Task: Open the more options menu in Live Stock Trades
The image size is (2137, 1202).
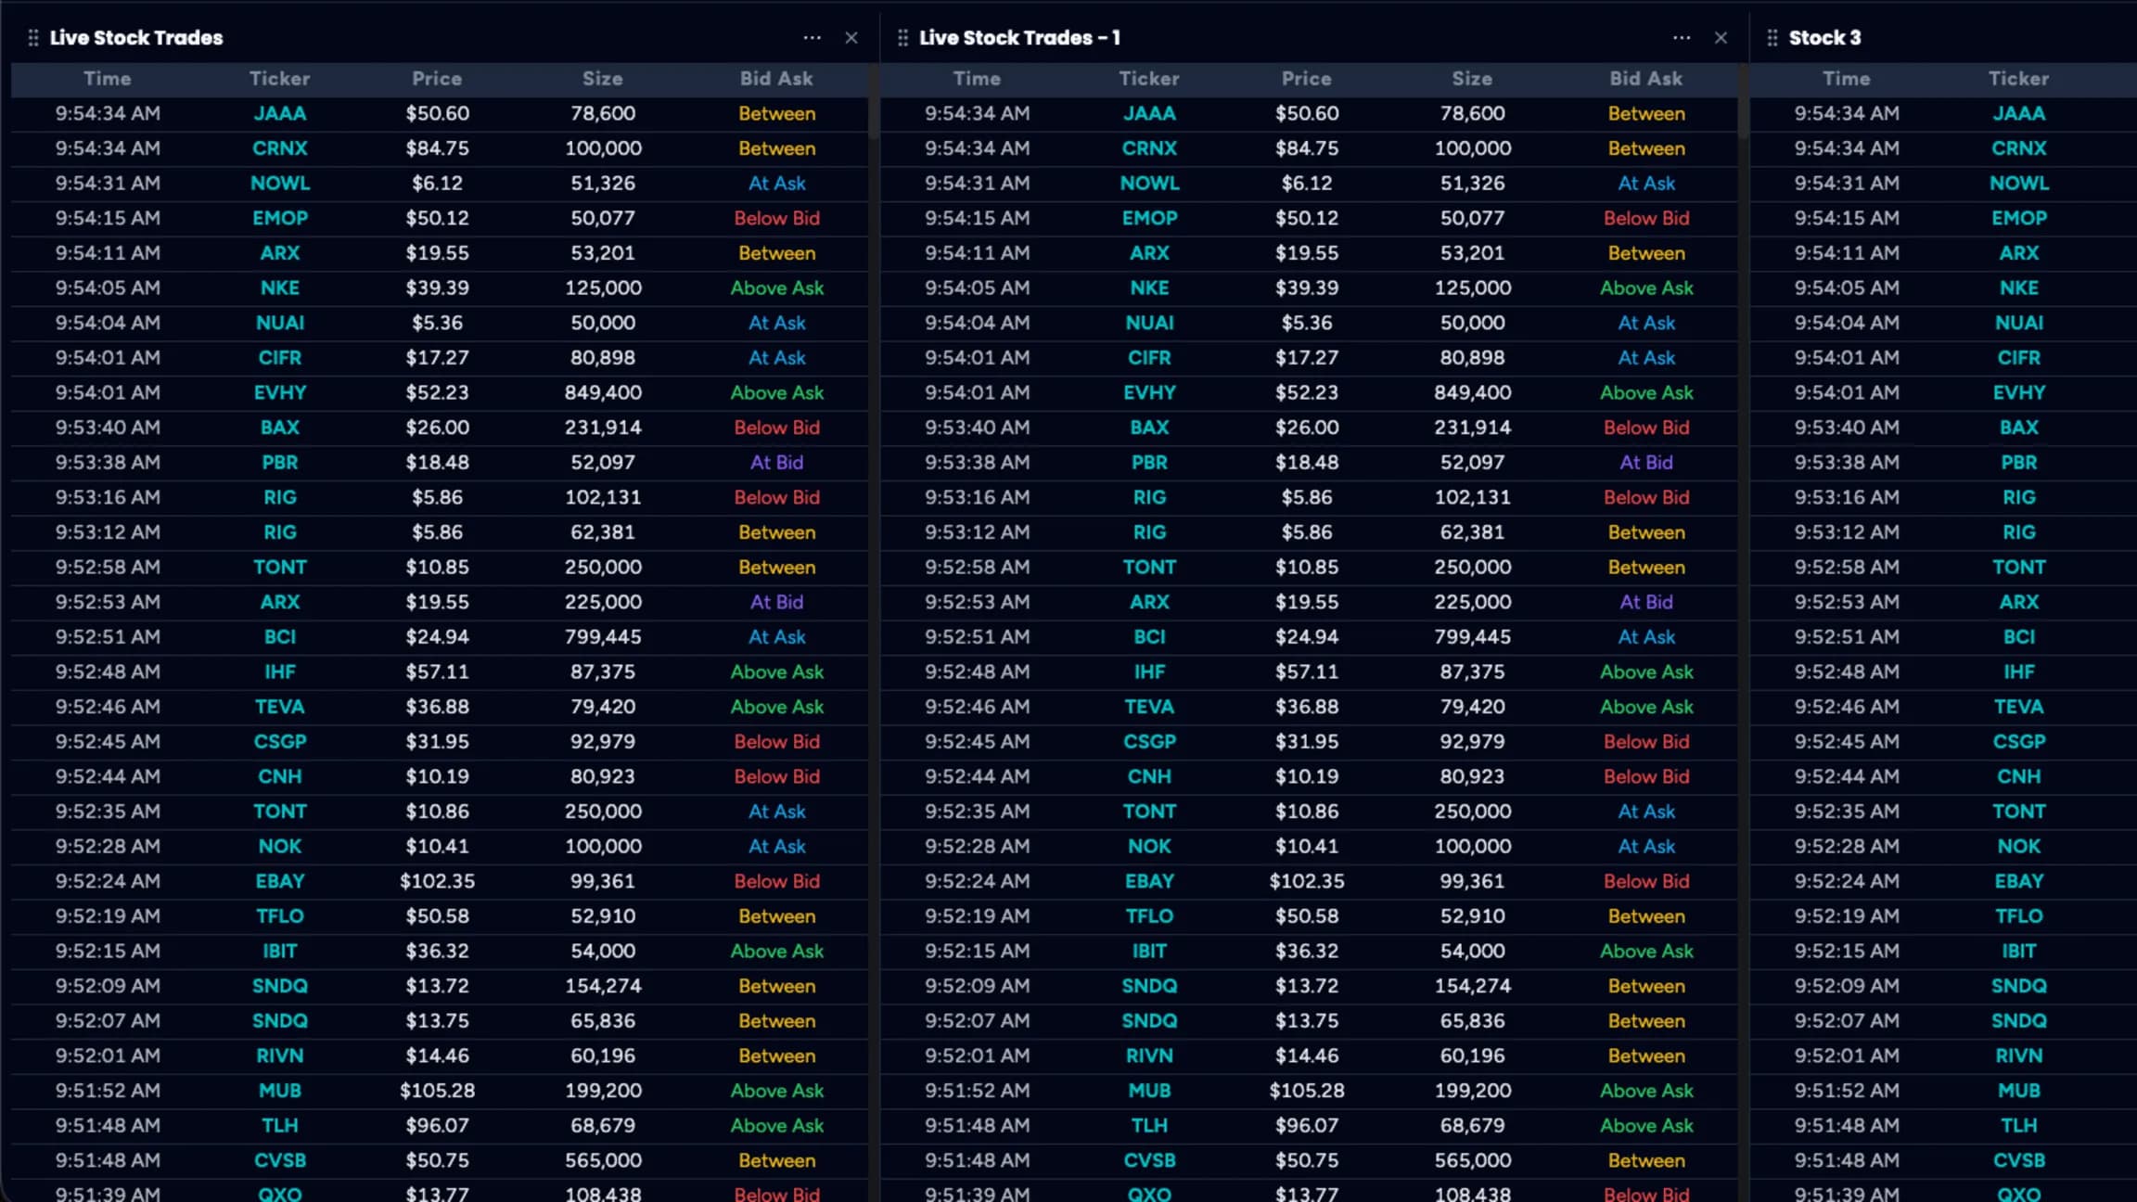Action: point(813,38)
